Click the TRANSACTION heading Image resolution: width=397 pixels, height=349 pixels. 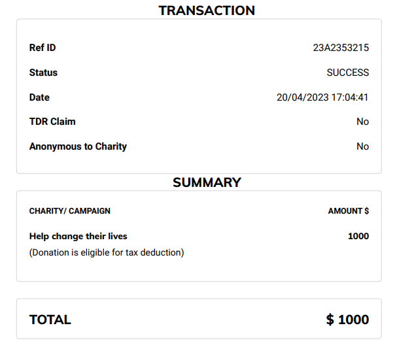click(x=207, y=10)
